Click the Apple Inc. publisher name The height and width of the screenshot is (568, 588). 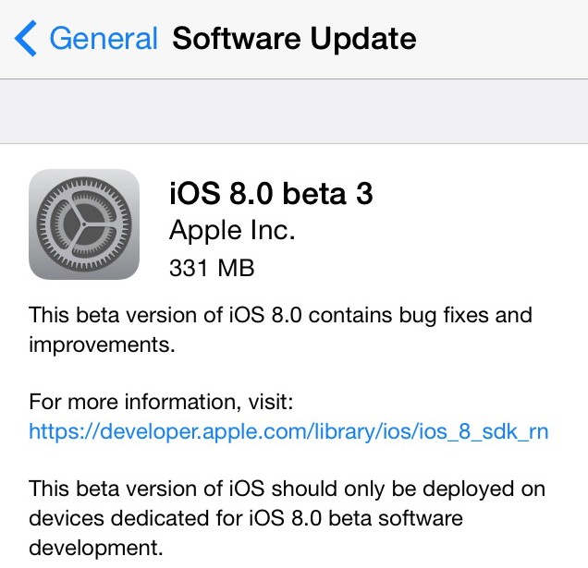[232, 231]
